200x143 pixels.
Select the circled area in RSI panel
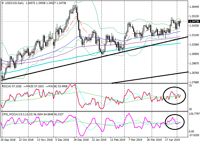click(x=174, y=95)
